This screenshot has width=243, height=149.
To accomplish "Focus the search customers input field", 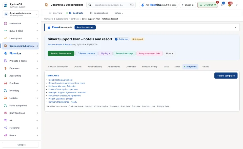I will [111, 5].
